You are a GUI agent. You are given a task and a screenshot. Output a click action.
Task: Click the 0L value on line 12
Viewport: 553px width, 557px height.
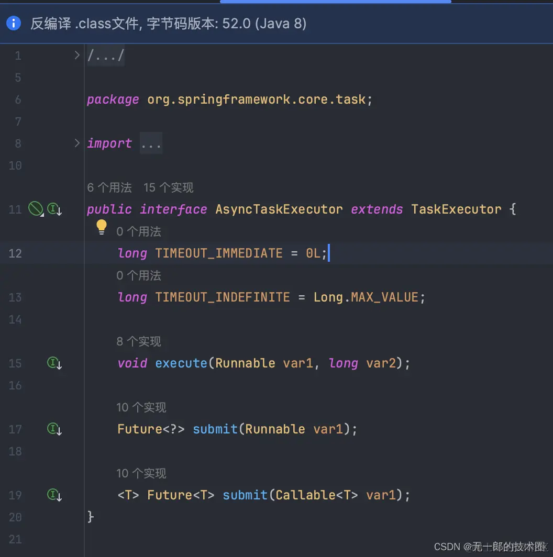[313, 253]
